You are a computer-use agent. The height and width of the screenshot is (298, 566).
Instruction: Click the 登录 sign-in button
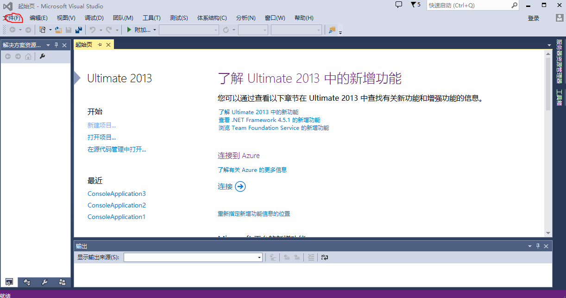click(x=534, y=18)
